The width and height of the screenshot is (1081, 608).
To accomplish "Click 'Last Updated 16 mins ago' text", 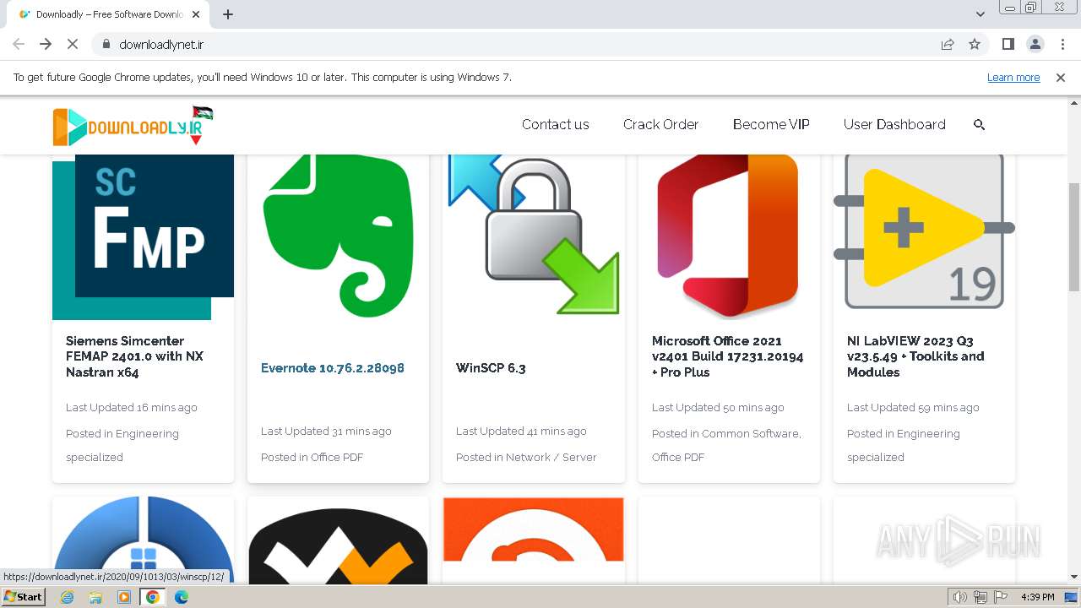I will [132, 407].
